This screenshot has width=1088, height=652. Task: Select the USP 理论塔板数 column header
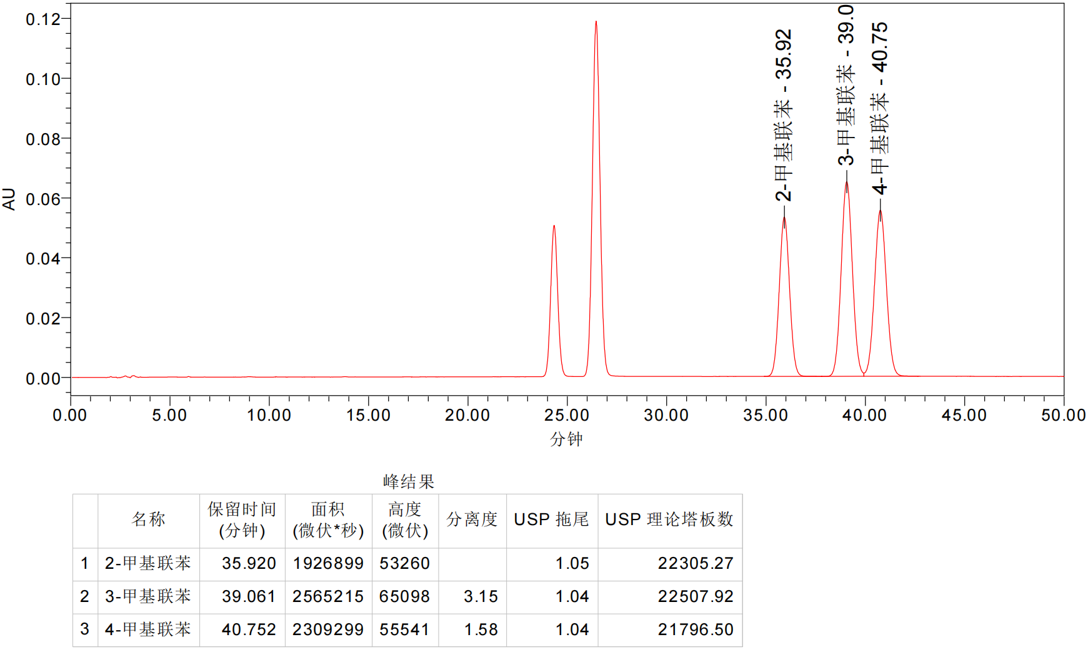coord(669,519)
